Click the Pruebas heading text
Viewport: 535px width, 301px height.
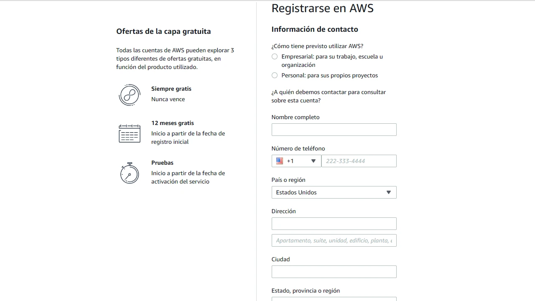[162, 163]
